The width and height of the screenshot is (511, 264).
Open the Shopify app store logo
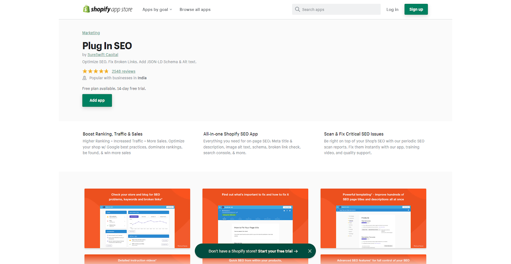(x=108, y=9)
